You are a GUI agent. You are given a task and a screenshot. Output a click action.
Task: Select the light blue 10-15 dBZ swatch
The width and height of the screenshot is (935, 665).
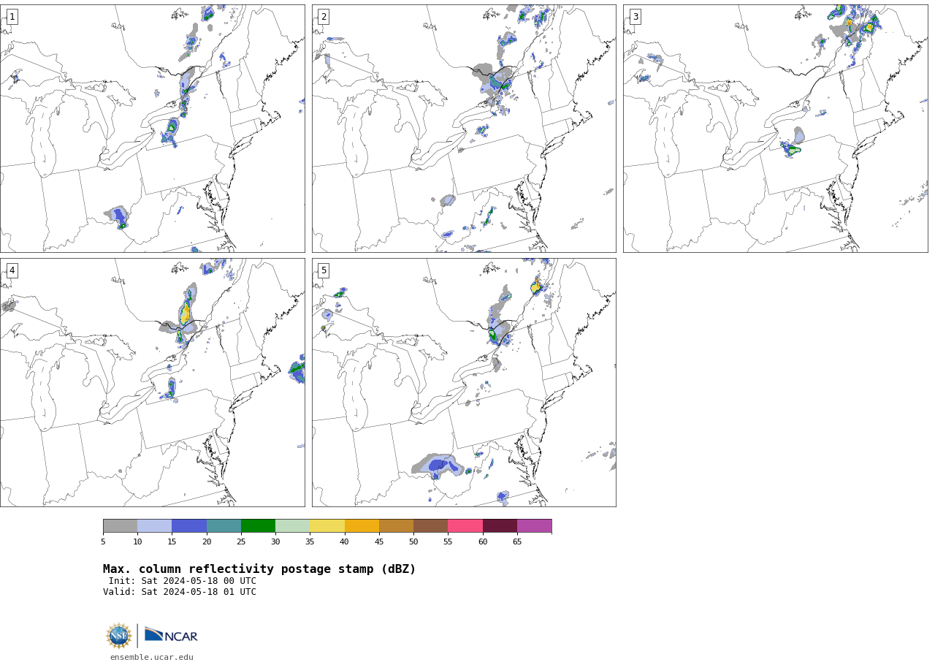click(154, 526)
